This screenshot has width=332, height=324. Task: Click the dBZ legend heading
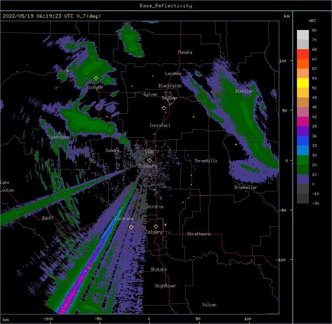[312, 21]
